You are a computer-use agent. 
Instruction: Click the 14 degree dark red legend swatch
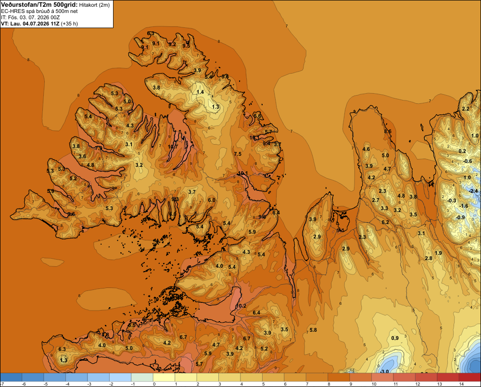pyautogui.click(x=469, y=377)
